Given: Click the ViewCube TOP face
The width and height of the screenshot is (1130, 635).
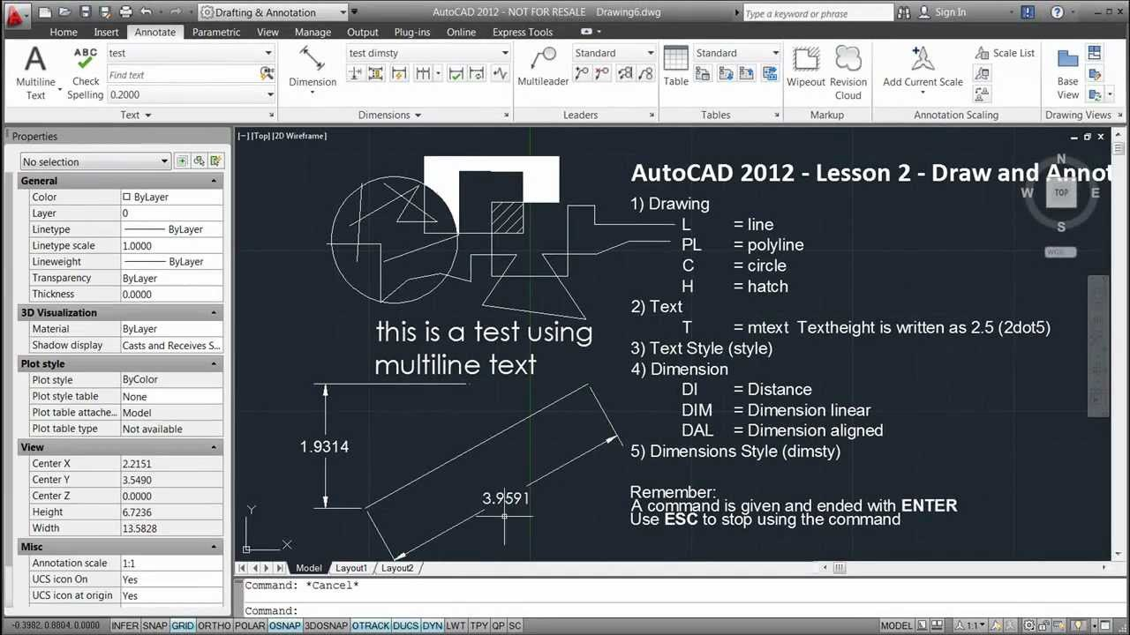Looking at the screenshot, I should pos(1061,193).
